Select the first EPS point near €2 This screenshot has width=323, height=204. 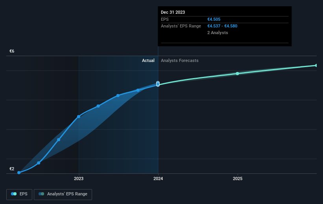[x=19, y=173]
